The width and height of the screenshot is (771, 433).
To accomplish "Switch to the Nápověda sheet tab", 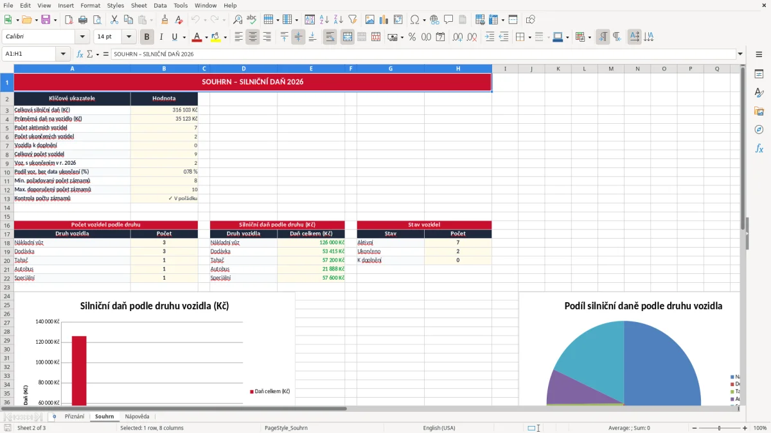I will [137, 416].
